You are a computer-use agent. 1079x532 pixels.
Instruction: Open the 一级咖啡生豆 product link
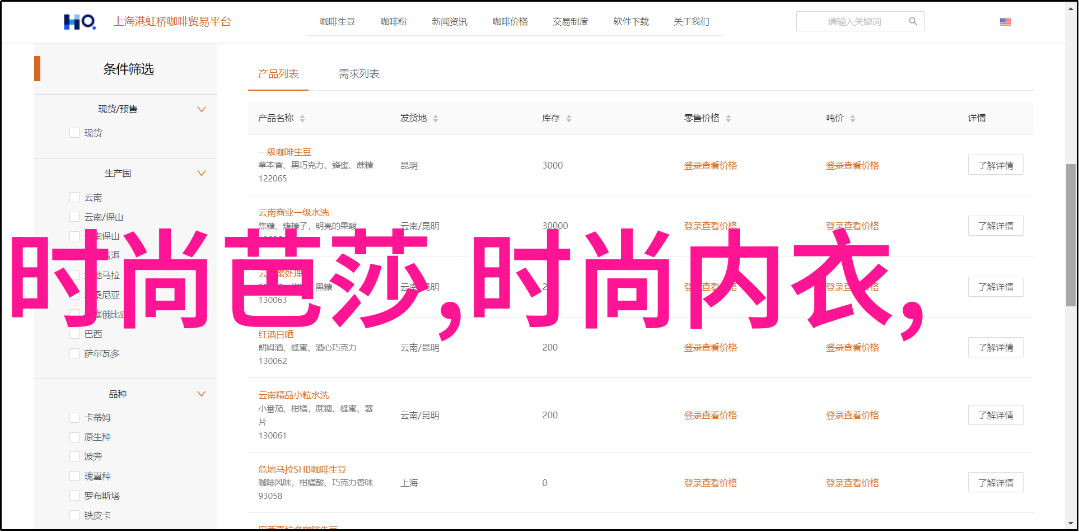(284, 152)
